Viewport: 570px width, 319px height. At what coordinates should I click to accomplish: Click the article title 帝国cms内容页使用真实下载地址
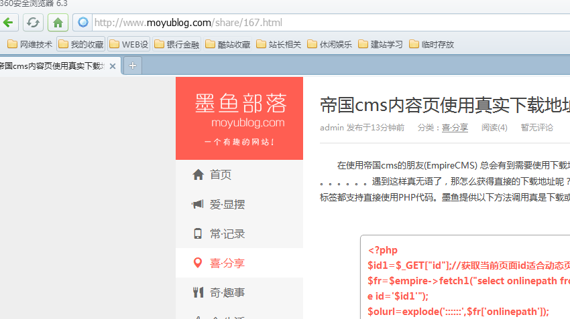point(445,105)
